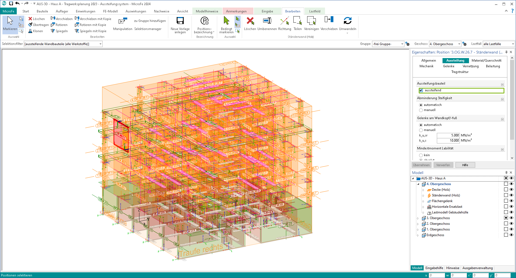Select the Teilen tool
The width and height of the screenshot is (516, 278).
coord(297,21)
